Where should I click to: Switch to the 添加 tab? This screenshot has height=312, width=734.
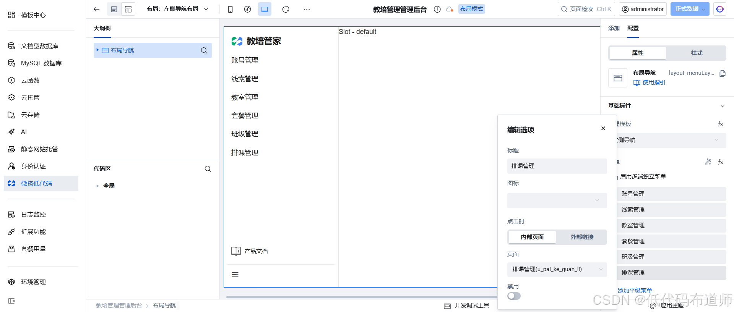[614, 28]
